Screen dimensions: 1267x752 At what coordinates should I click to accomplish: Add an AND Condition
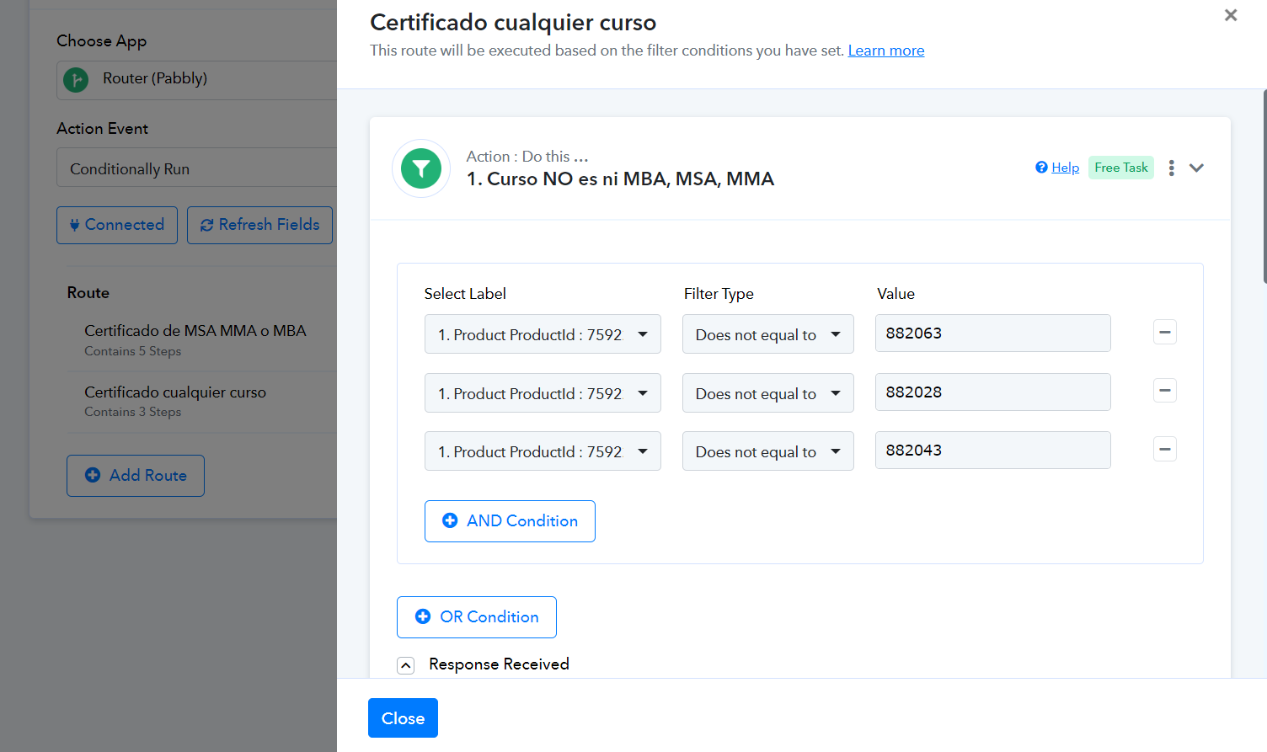click(x=510, y=521)
